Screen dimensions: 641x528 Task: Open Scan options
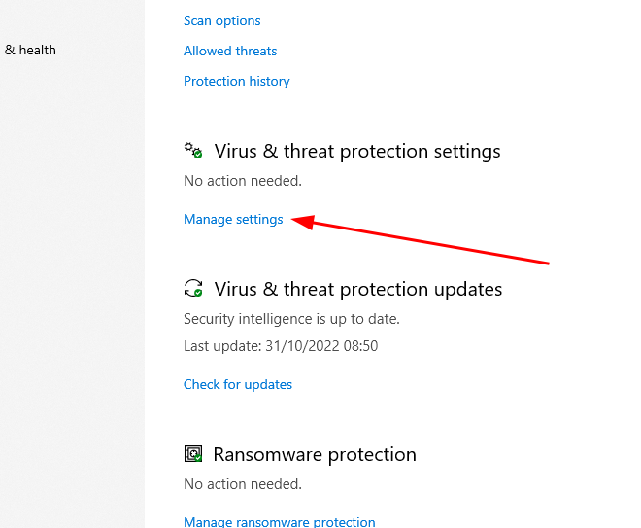(x=221, y=20)
